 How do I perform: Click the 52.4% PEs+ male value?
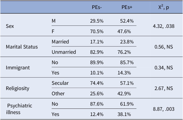(127, 21)
